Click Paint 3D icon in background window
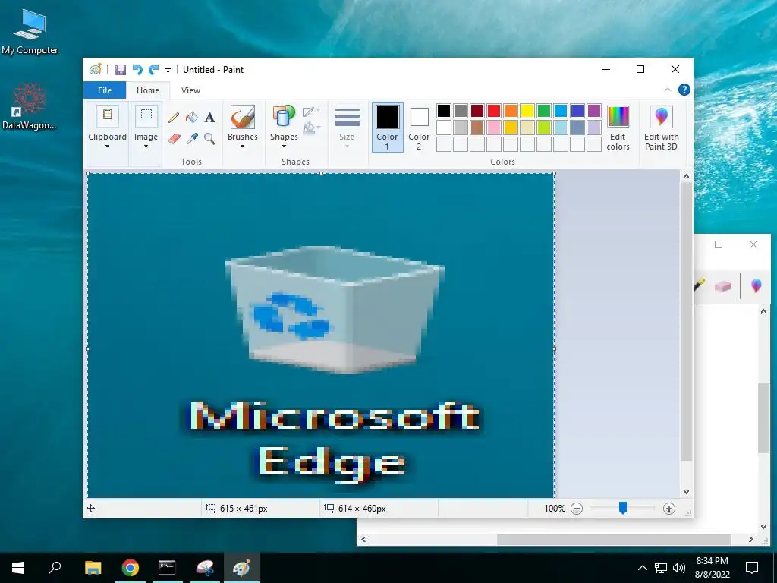 point(757,286)
